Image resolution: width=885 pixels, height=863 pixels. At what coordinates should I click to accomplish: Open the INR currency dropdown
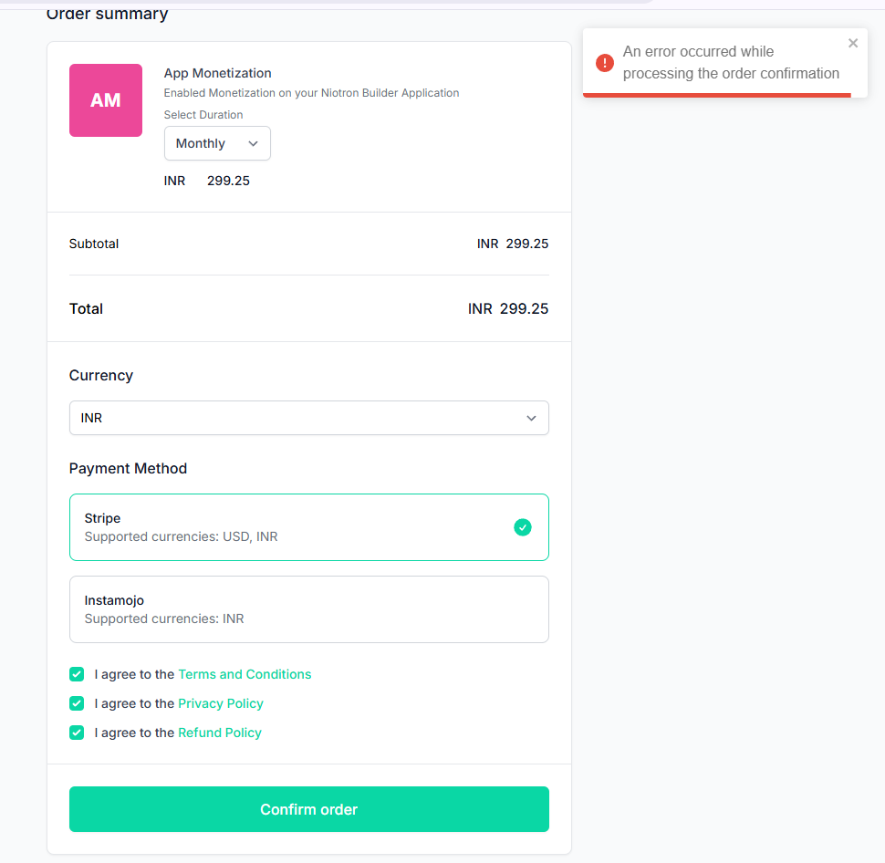tap(308, 418)
